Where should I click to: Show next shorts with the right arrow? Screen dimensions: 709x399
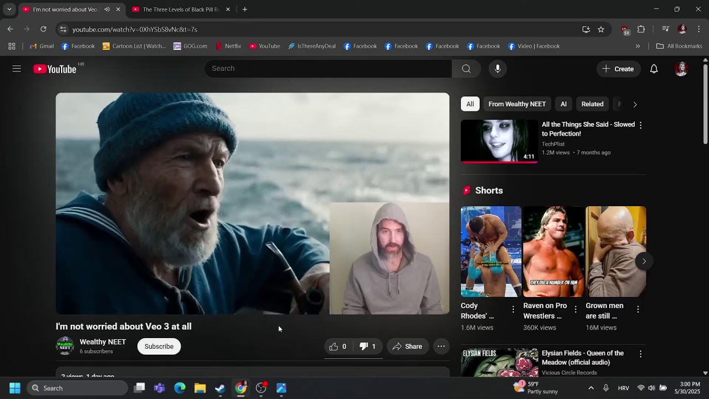644,261
